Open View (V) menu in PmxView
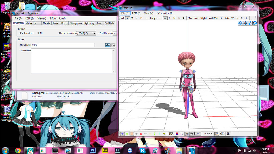Viewport: 274px width, 154px height. point(149,13)
